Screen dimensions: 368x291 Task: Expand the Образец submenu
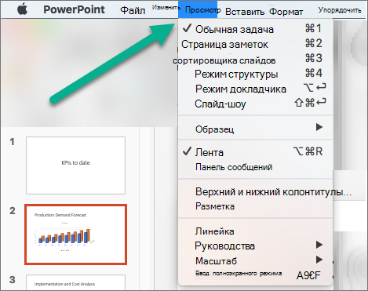click(x=255, y=129)
